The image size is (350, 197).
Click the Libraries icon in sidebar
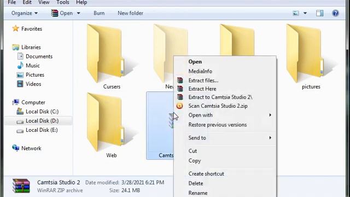click(16, 47)
